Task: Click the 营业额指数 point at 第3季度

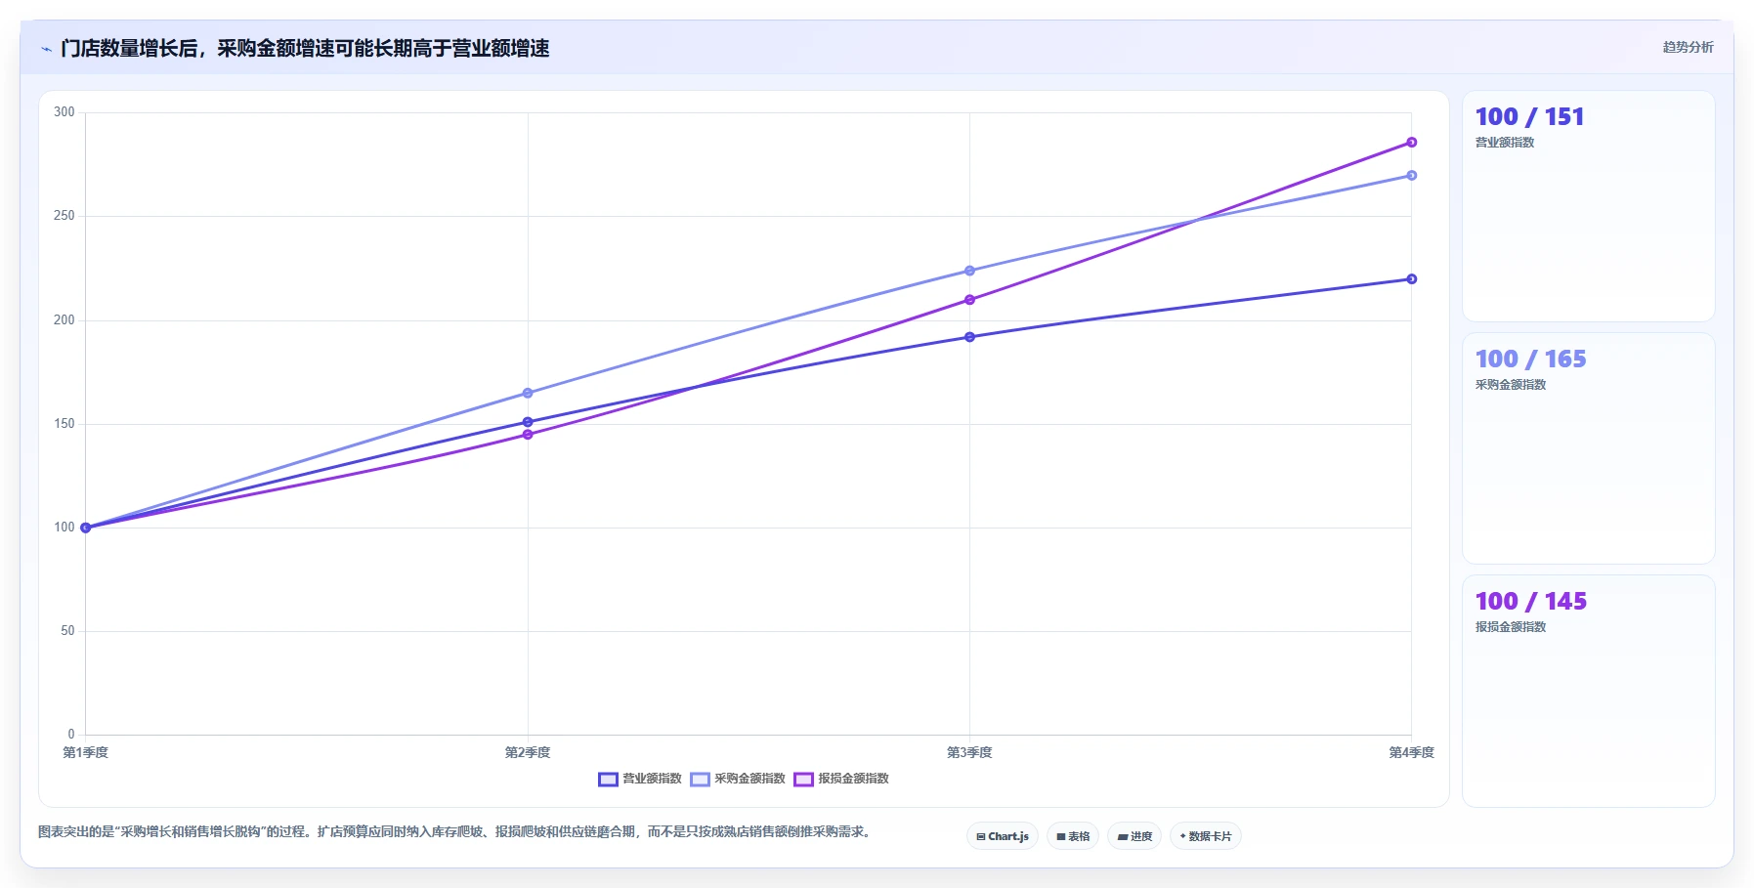Action: pyautogui.click(x=969, y=337)
